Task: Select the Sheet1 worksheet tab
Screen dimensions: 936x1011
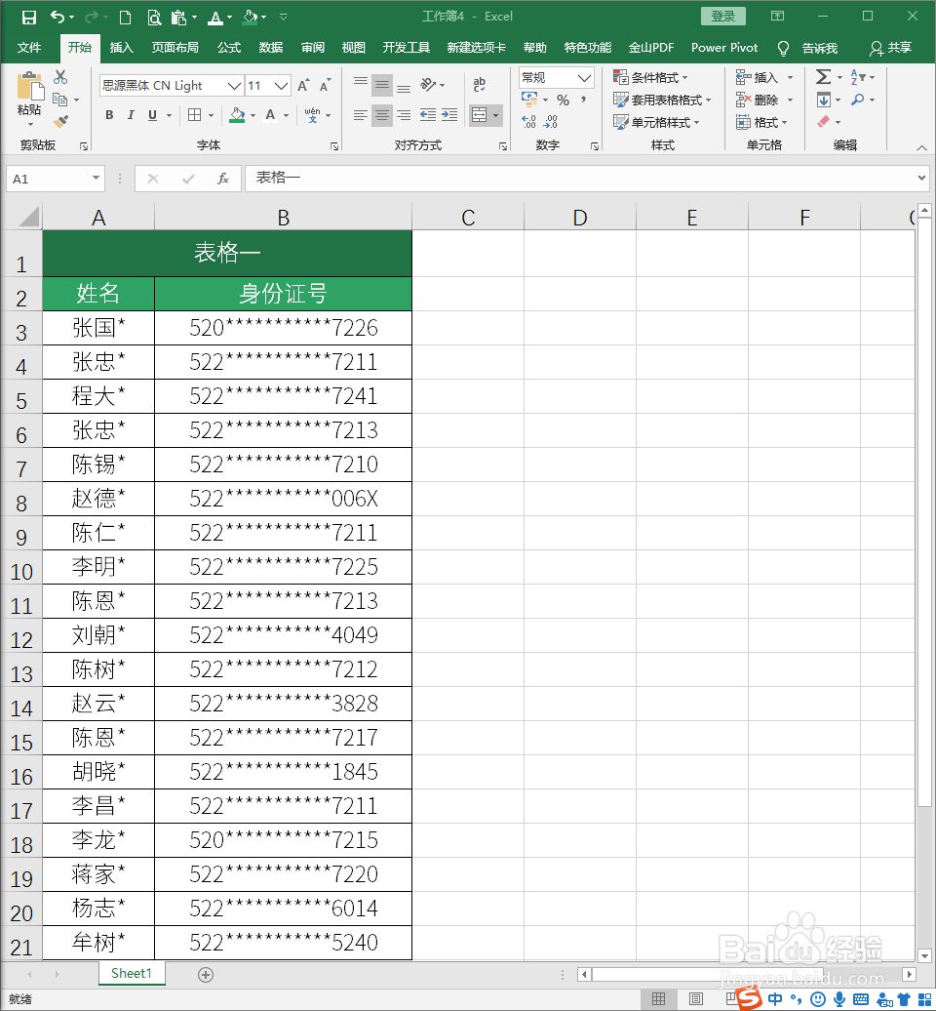Action: (131, 973)
